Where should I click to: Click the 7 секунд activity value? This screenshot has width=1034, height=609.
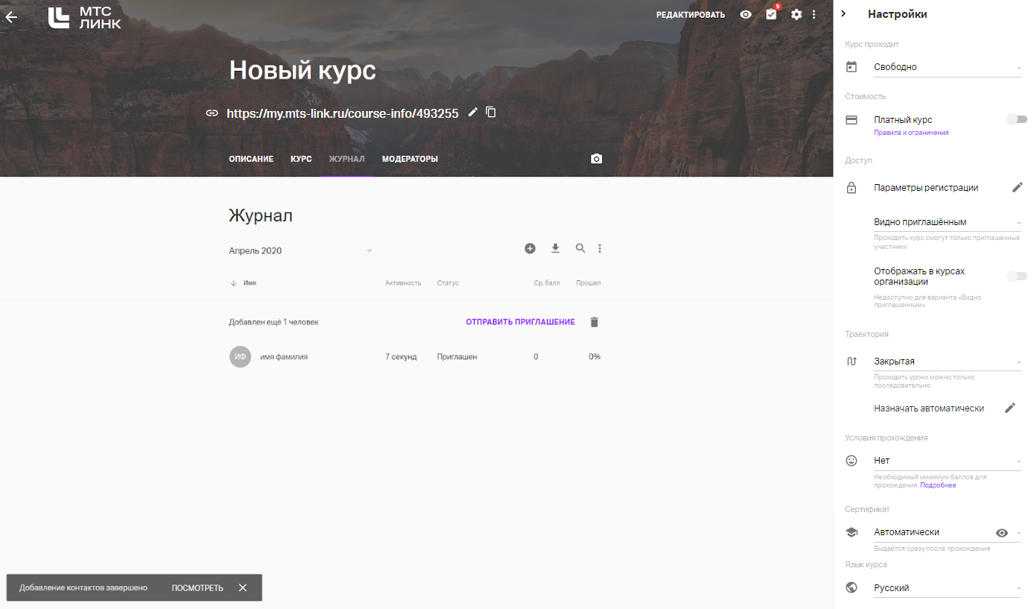401,357
